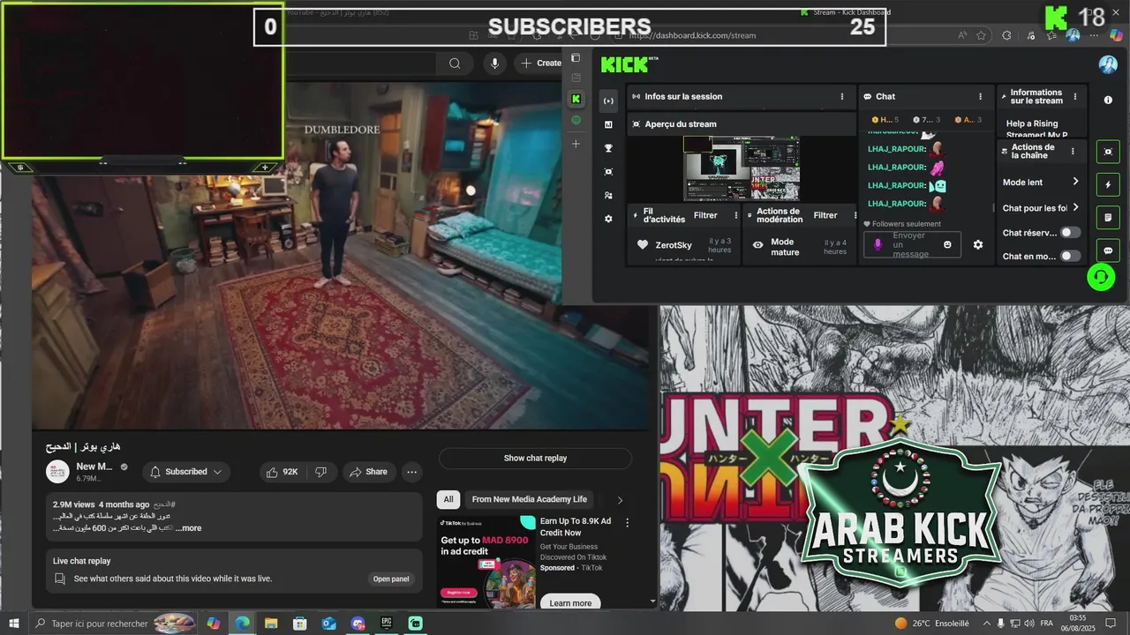Click the YouTube Create button

[x=540, y=63]
